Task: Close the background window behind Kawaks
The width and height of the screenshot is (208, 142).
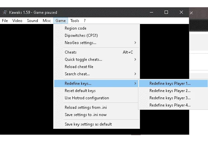Action: pos(191,13)
